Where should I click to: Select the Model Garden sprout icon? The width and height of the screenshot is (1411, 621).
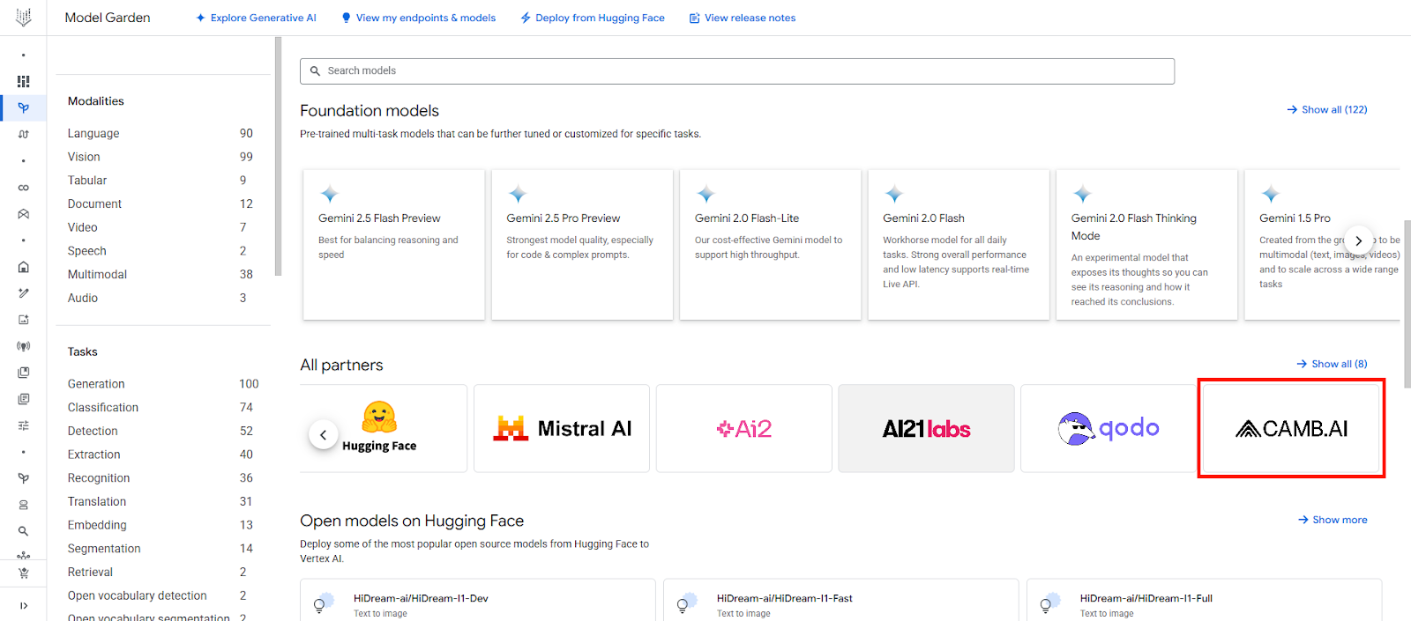pos(23,107)
